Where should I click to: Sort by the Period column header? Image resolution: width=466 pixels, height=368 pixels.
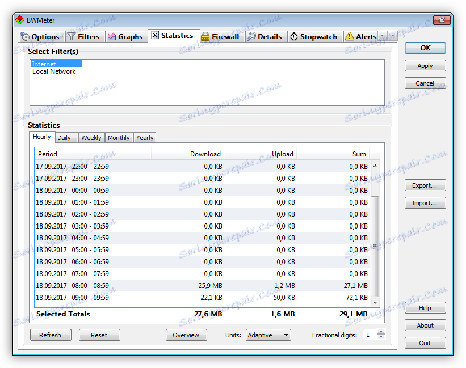coord(93,154)
